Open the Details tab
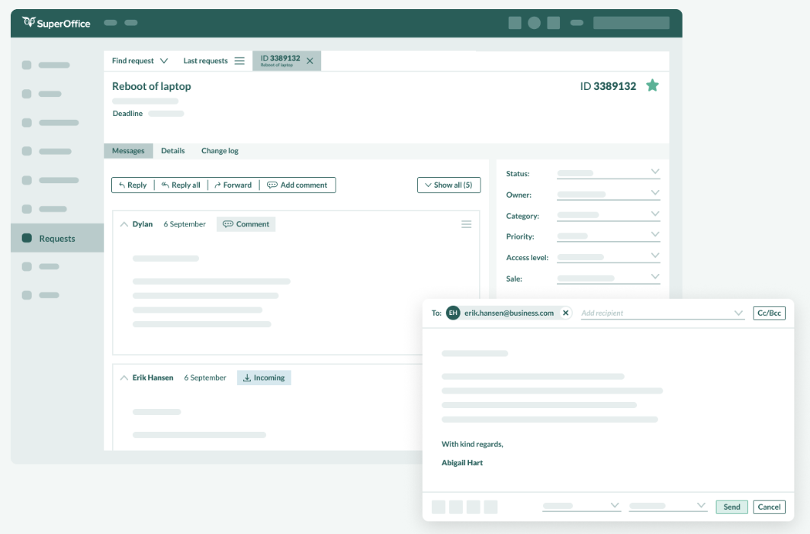The image size is (810, 534). click(172, 151)
